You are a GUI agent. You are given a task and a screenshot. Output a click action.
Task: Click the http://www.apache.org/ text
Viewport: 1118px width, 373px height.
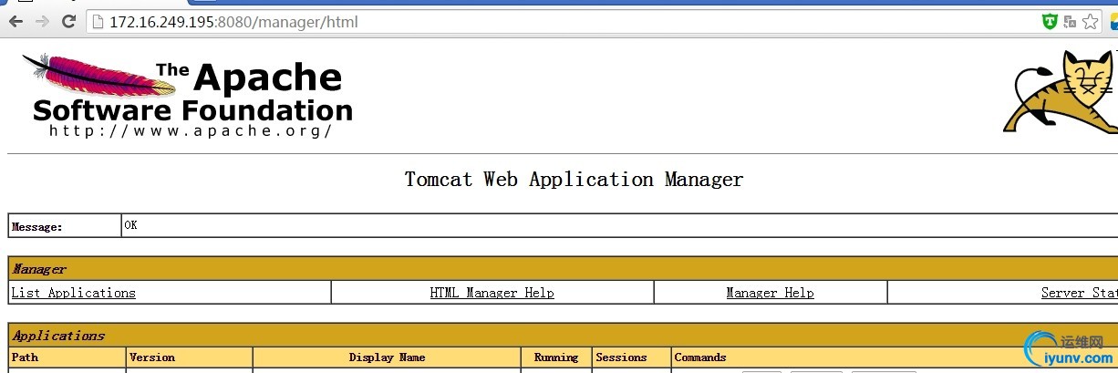pyautogui.click(x=191, y=130)
